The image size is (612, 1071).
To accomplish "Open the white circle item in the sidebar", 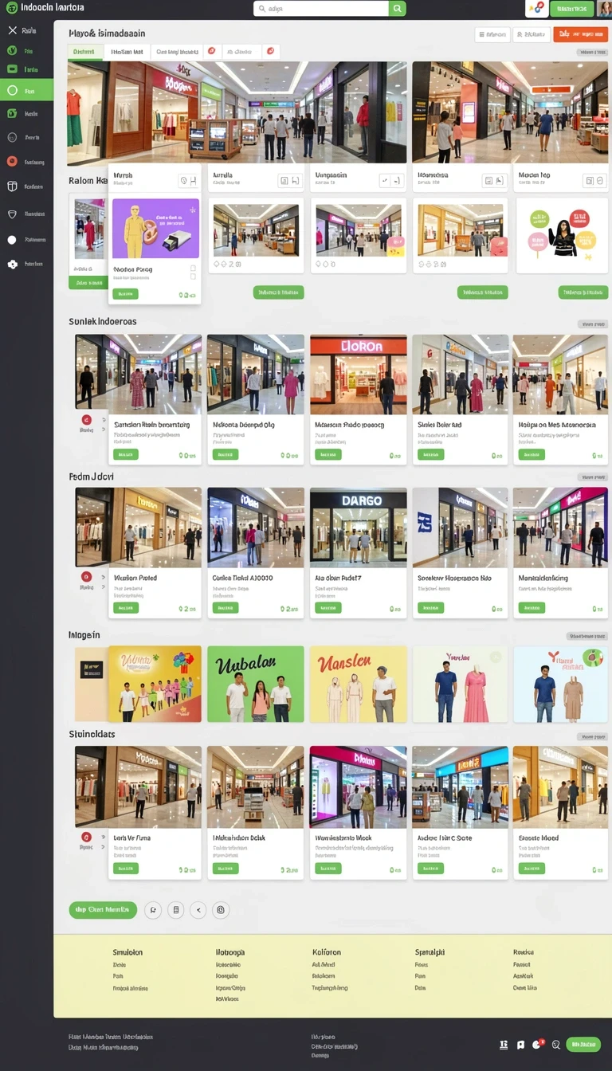I will pyautogui.click(x=12, y=239).
